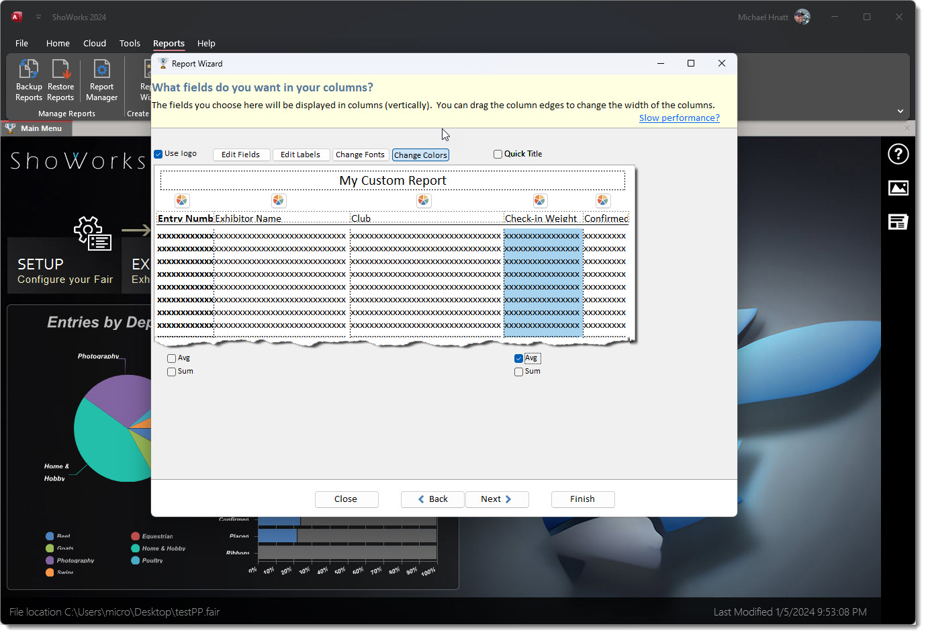This screenshot has width=926, height=635.
Task: Click the Restore Reports icon
Action: [61, 70]
